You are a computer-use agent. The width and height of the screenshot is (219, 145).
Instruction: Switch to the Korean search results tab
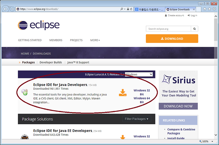[x=149, y=9]
